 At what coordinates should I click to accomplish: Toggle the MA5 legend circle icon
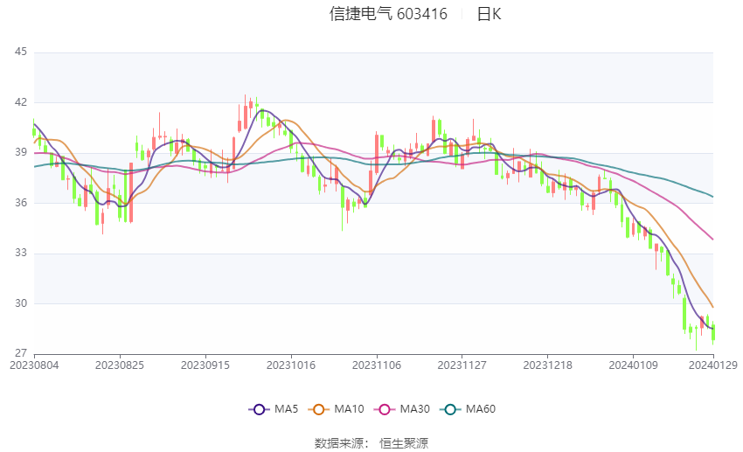coord(260,409)
